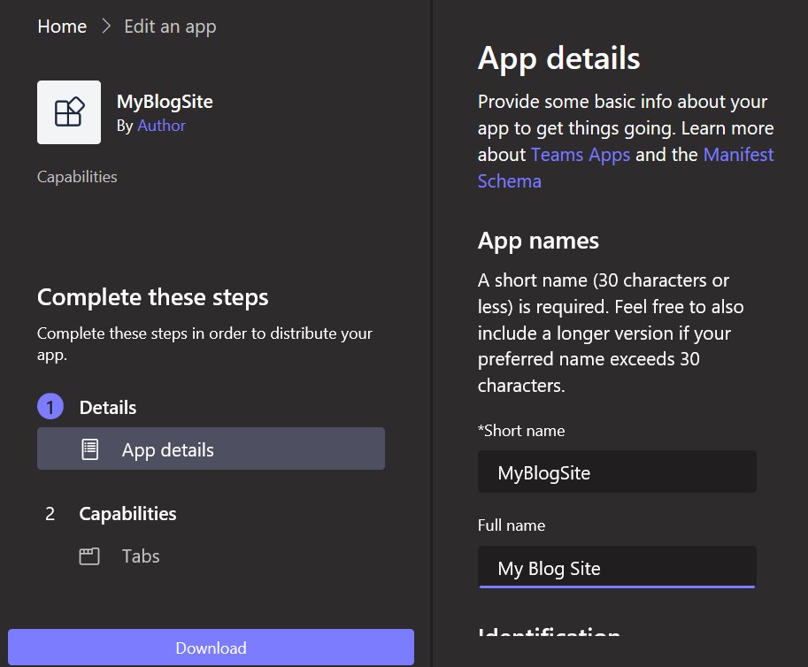Screen dimensions: 808x667
Task: Open the Manifest Schema link
Action: click(x=738, y=155)
